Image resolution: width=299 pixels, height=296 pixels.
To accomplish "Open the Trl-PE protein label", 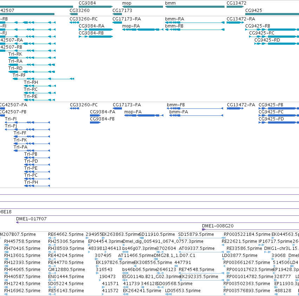I will [31, 169].
